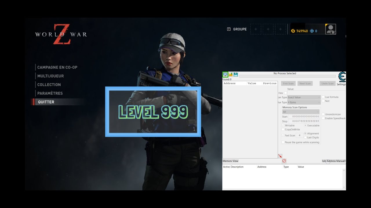Click the No Process Selected title text
The image size is (371, 208).
coord(285,73)
